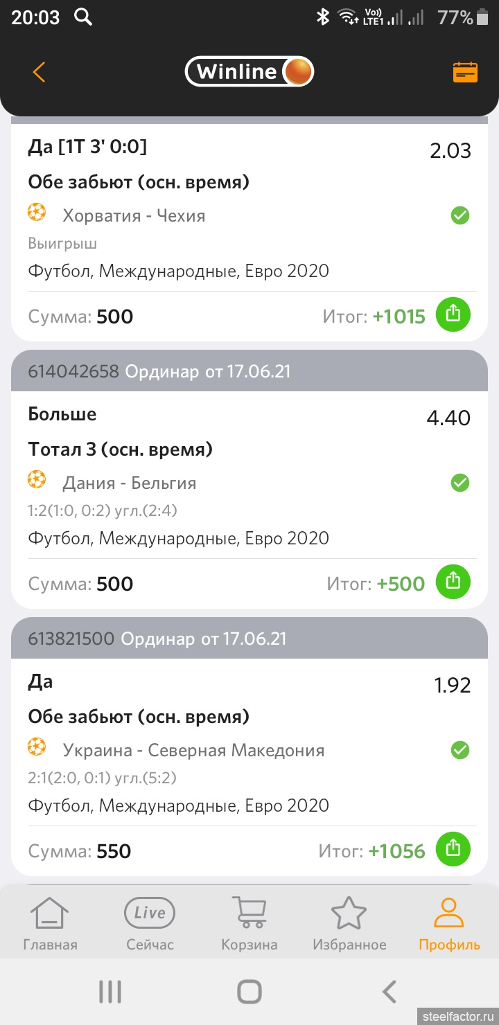The height and width of the screenshot is (1025, 499).
Task: Share the Украина - Северная Македония bet
Action: (453, 848)
